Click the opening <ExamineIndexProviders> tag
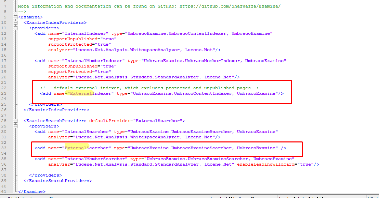The height and width of the screenshot is (198, 379). click(55, 22)
